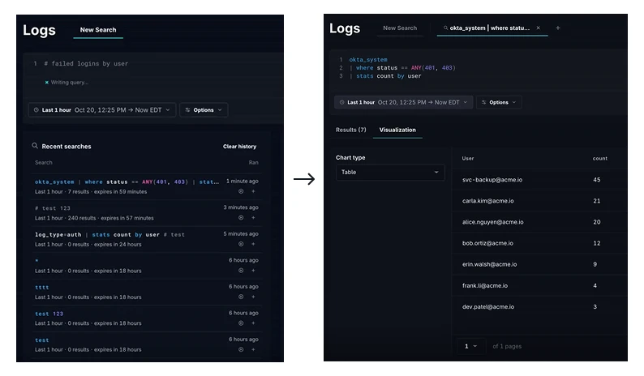The height and width of the screenshot is (376, 644).
Task: Switch to the Results (7) tab
Action: [x=350, y=130]
